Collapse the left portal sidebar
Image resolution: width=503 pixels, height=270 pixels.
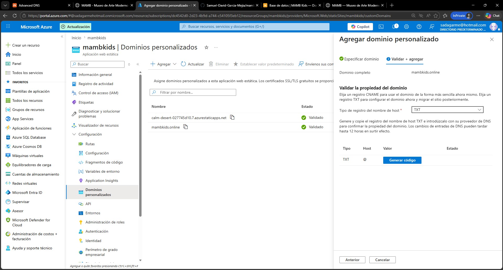click(62, 36)
